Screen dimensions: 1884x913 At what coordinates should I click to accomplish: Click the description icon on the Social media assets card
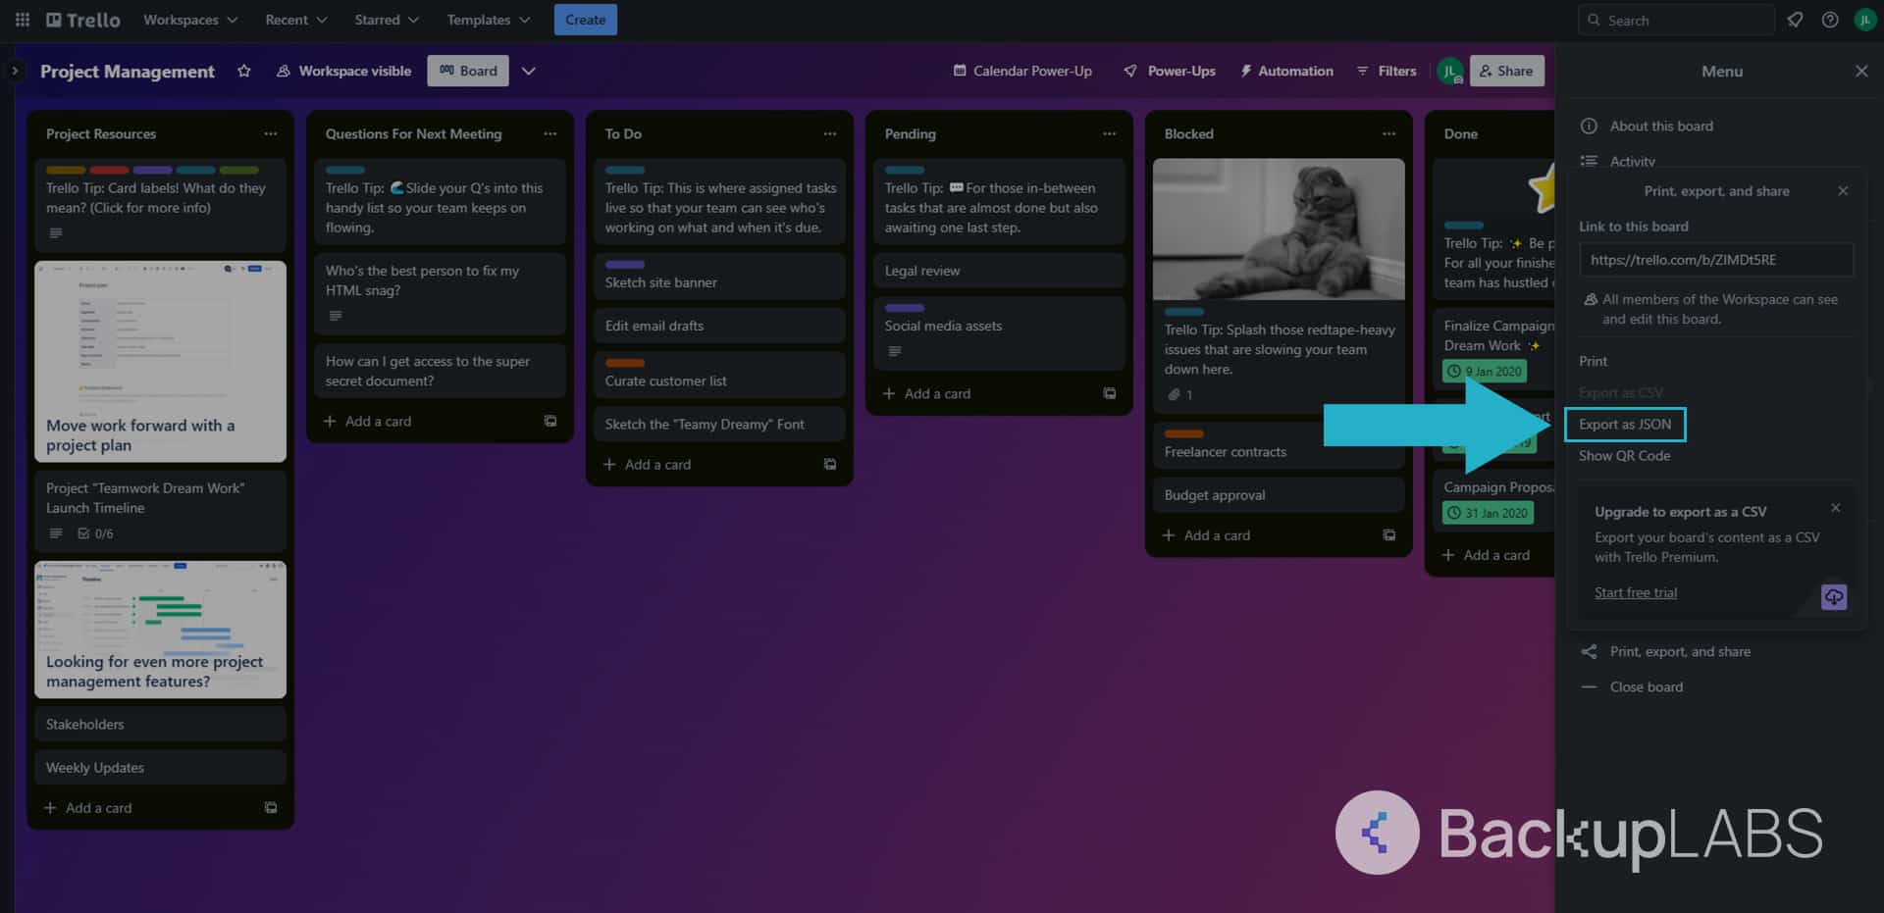point(895,352)
